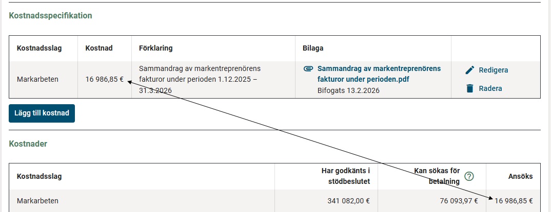Click the Ansöks column header
Image resolution: width=551 pixels, height=212 pixels.
coord(520,176)
